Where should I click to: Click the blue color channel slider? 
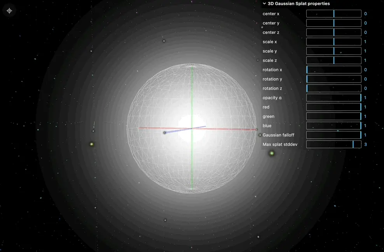coord(333,126)
